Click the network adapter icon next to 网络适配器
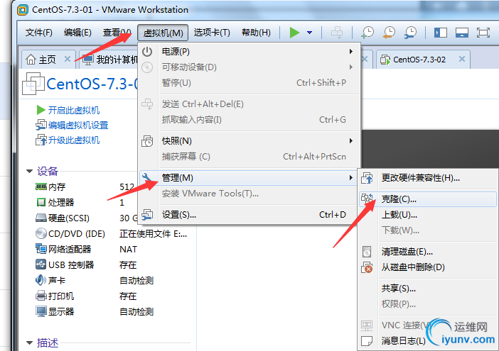The image size is (499, 351). click(41, 249)
